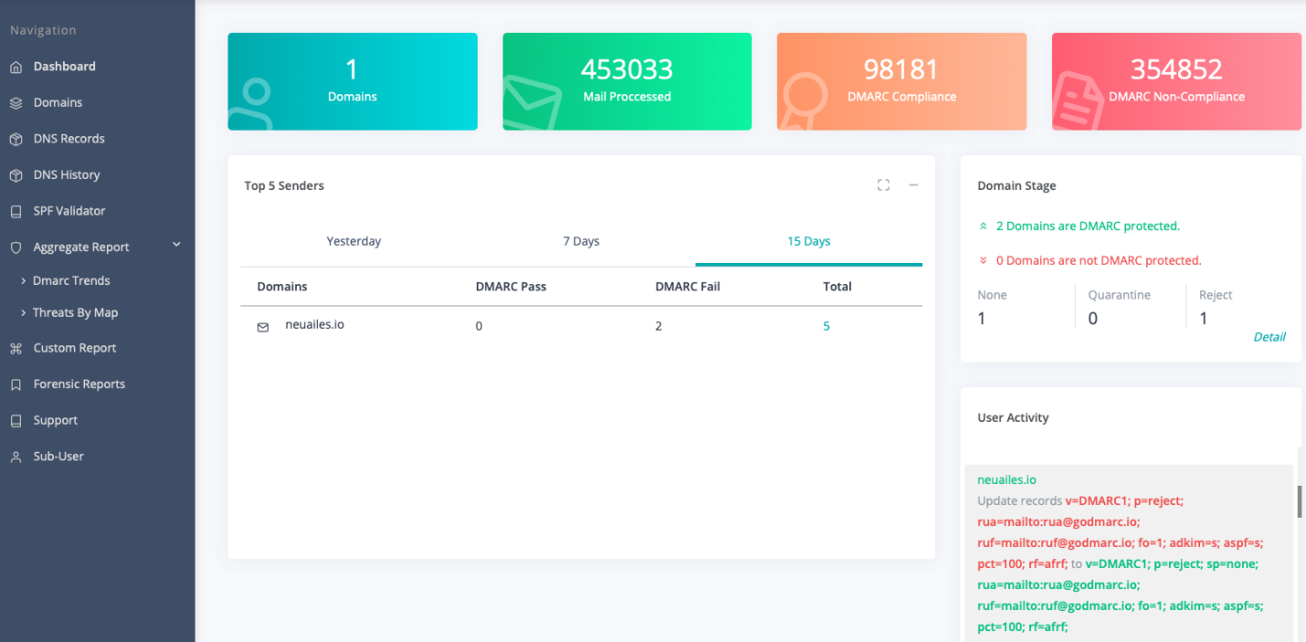Switch to the Yesterday tab

point(353,241)
